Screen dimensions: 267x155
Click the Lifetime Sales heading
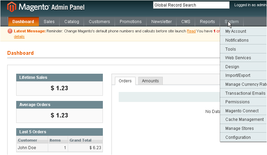click(33, 77)
